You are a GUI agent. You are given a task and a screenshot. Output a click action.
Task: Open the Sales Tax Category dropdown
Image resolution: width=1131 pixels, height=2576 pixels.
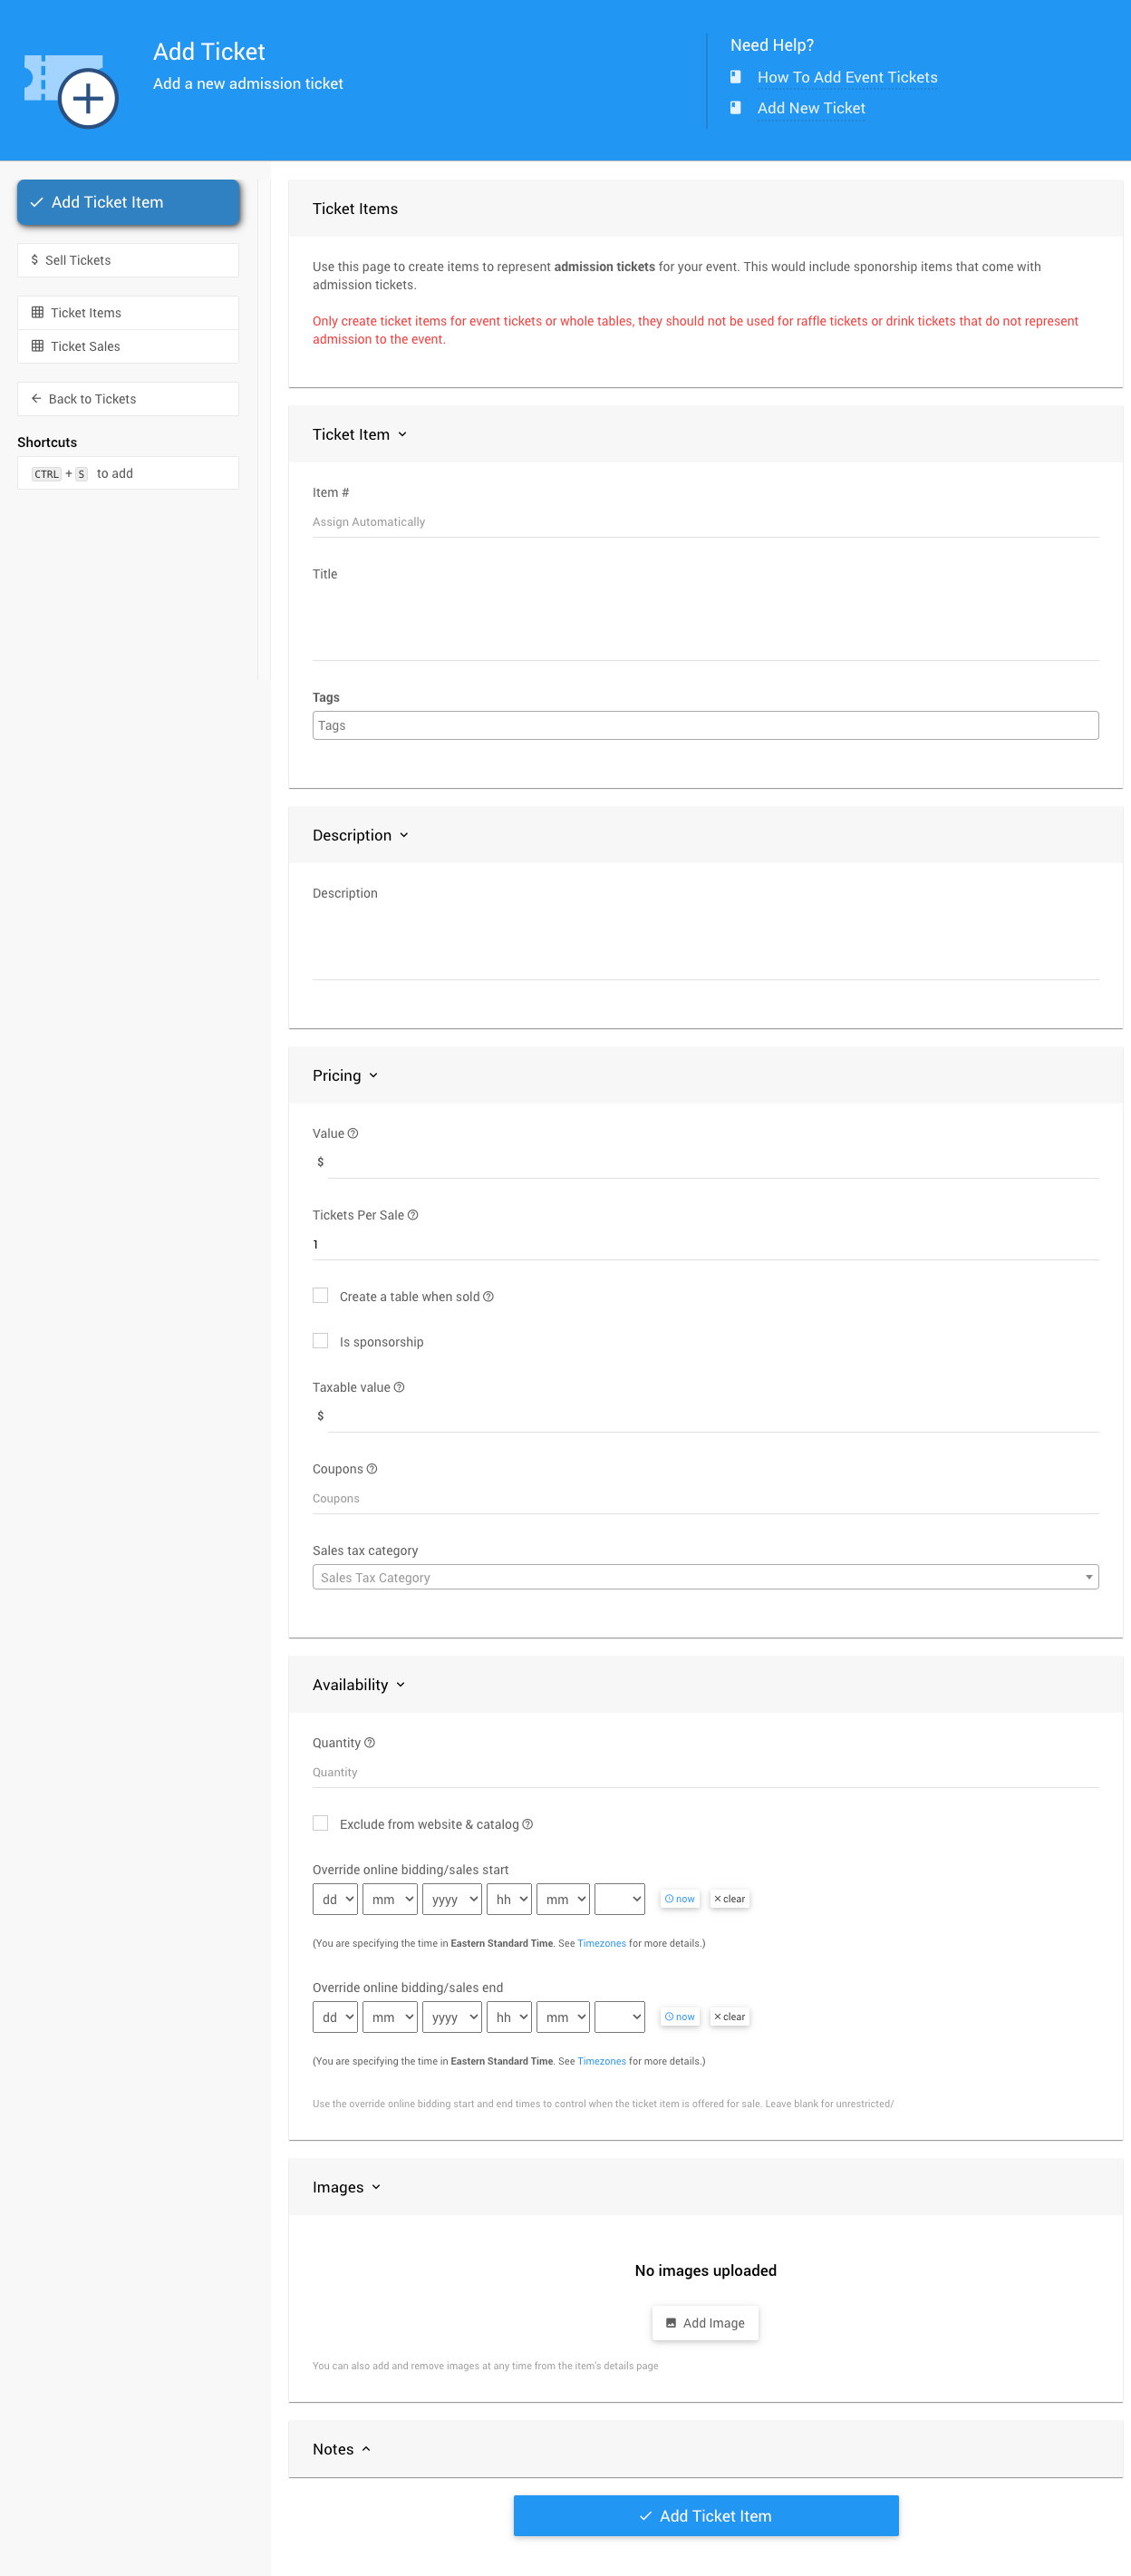705,1577
